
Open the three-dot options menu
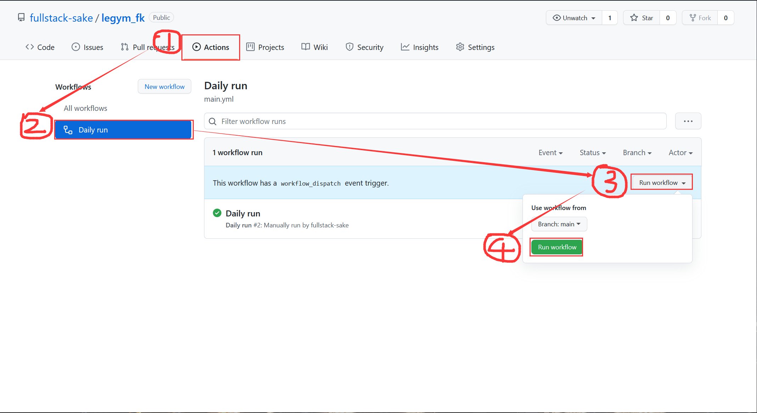688,121
